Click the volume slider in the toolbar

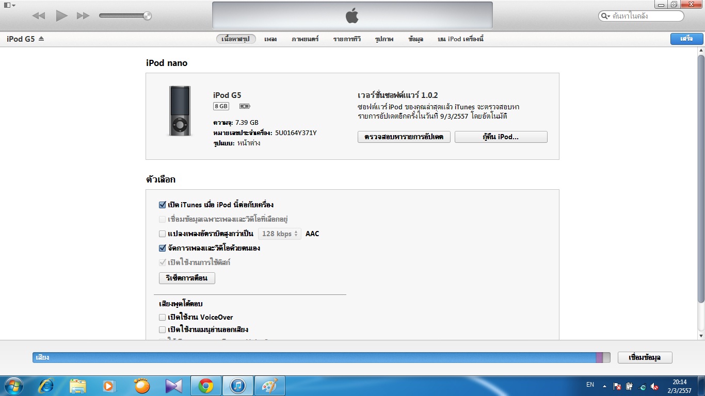pos(125,16)
